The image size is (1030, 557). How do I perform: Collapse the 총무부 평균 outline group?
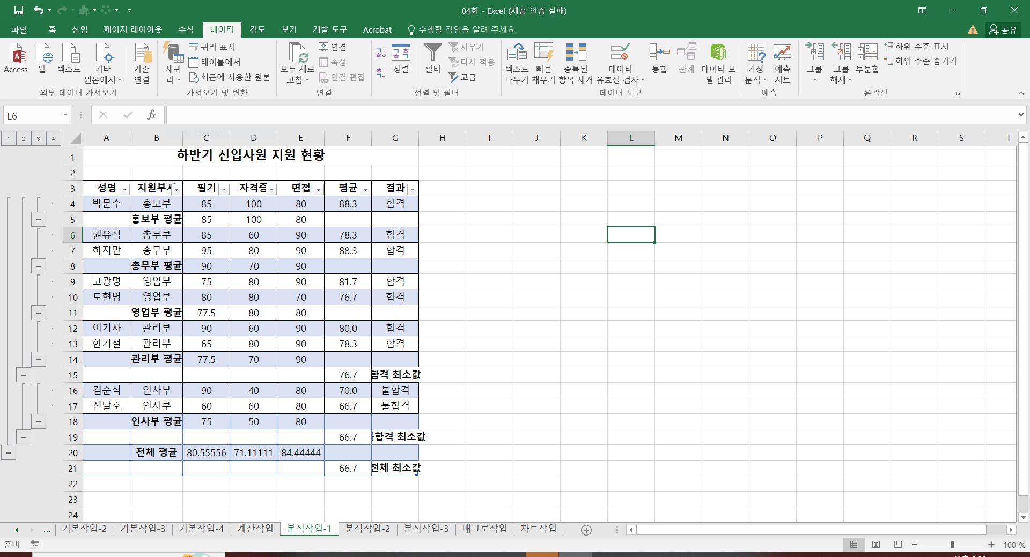pos(38,266)
